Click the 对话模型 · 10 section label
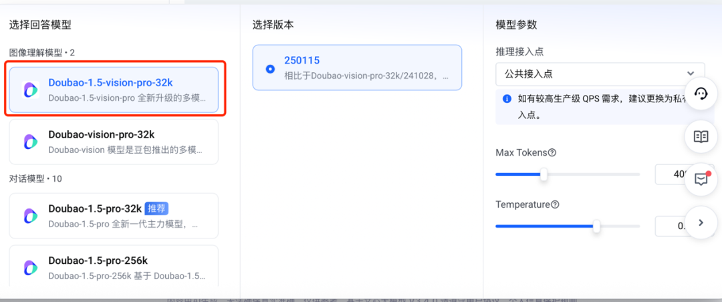The width and height of the screenshot is (722, 302). pyautogui.click(x=35, y=178)
